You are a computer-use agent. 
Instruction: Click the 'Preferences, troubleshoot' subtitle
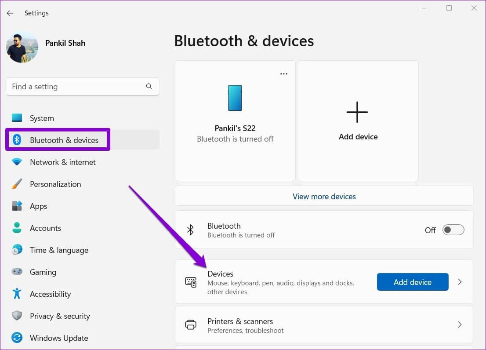[x=246, y=331]
